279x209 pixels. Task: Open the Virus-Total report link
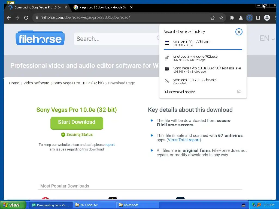pyautogui.click(x=184, y=140)
